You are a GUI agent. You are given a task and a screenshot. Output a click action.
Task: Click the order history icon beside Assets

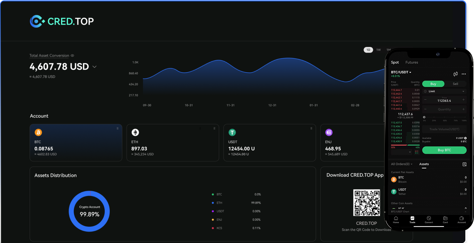(x=464, y=164)
